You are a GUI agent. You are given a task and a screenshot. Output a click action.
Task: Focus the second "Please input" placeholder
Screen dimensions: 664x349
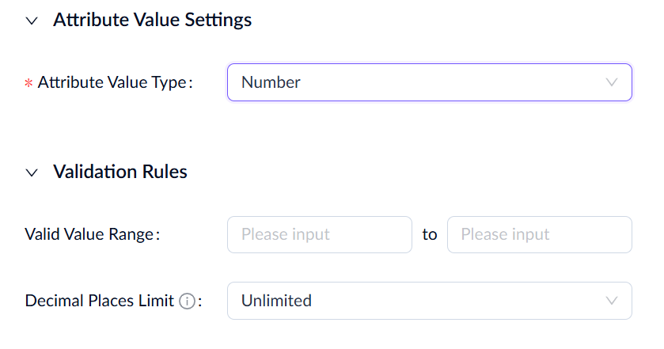505,234
